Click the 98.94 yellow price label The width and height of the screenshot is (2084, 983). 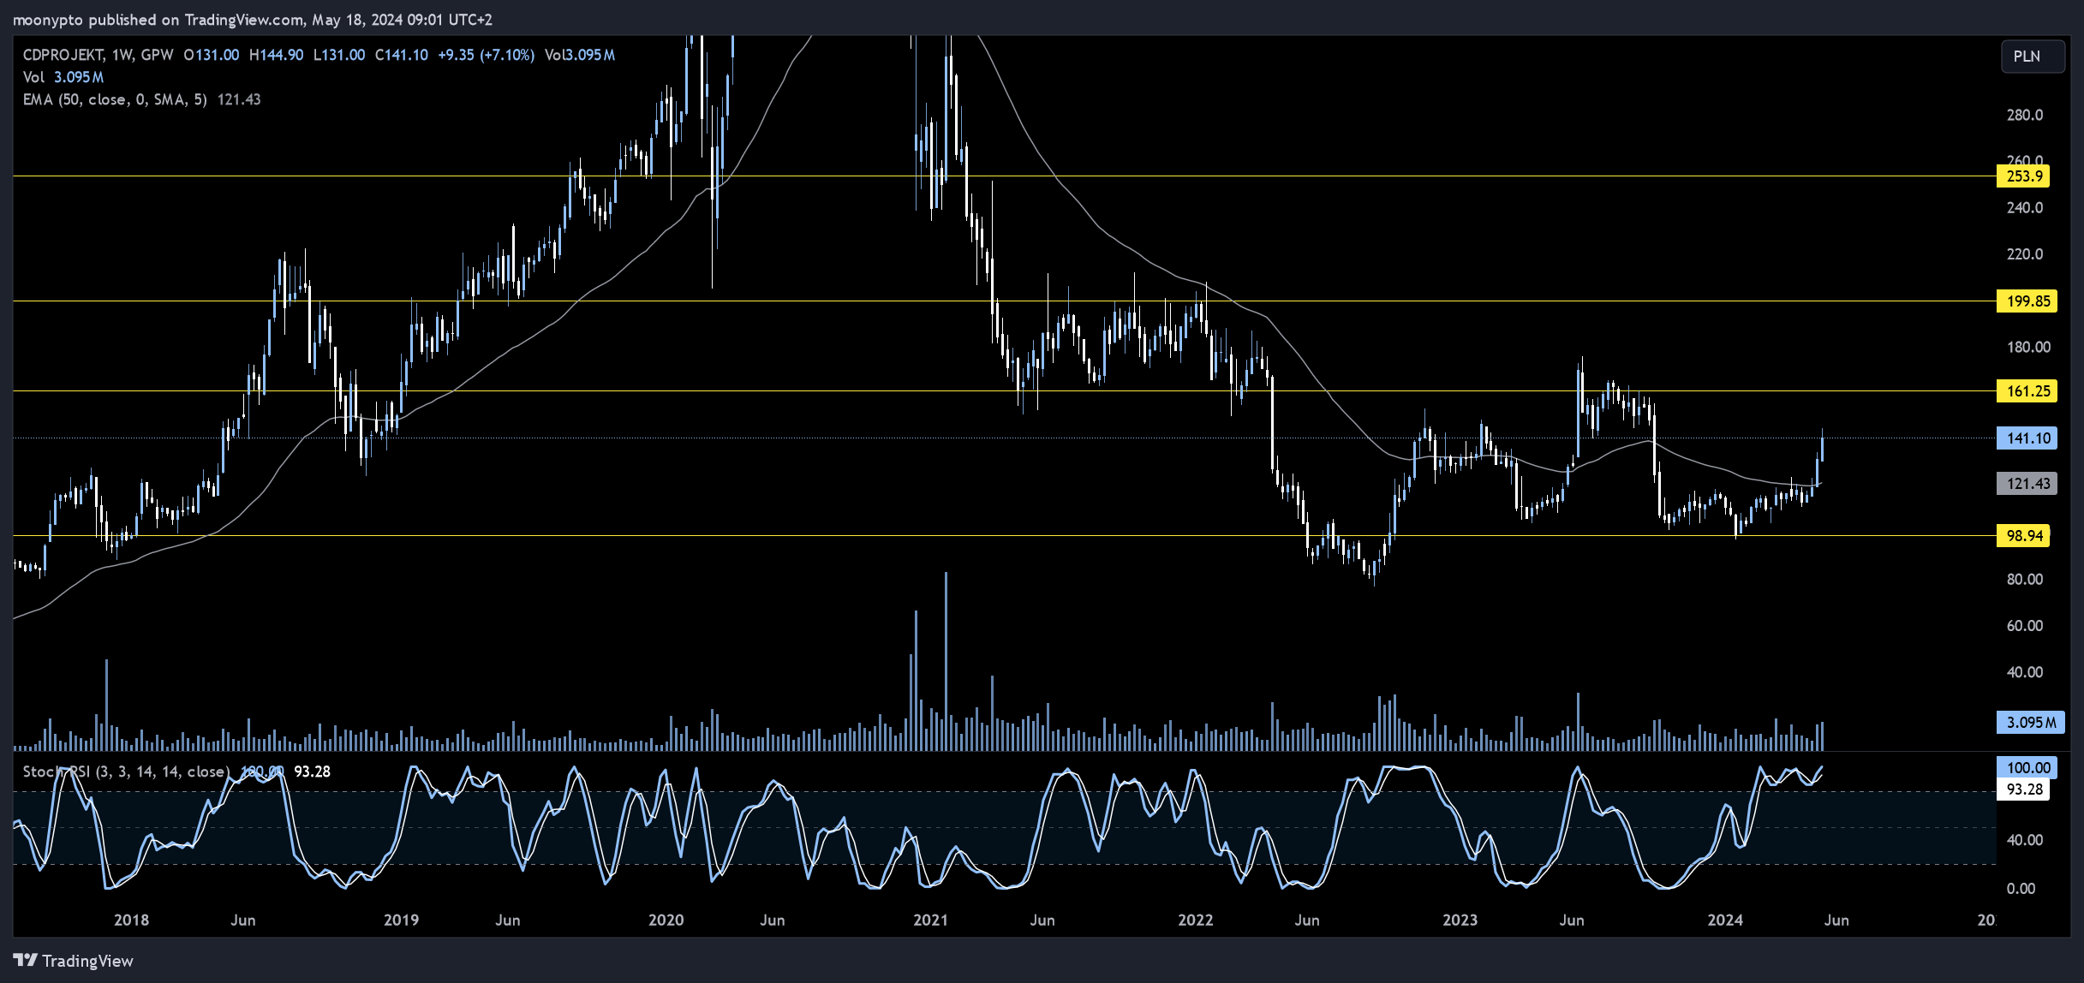point(2024,536)
